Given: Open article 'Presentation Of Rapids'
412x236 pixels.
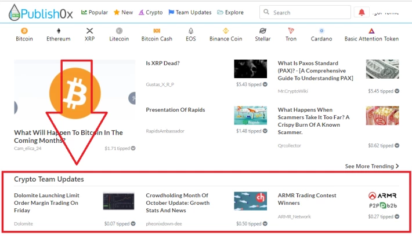Looking at the screenshot, I should click(x=175, y=110).
